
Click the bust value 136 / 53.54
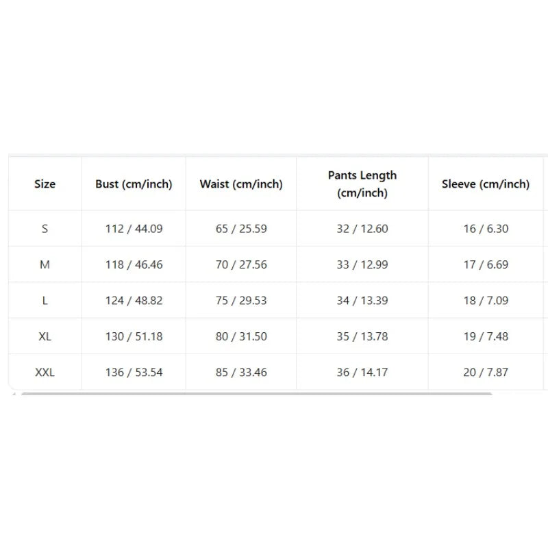[134, 372]
